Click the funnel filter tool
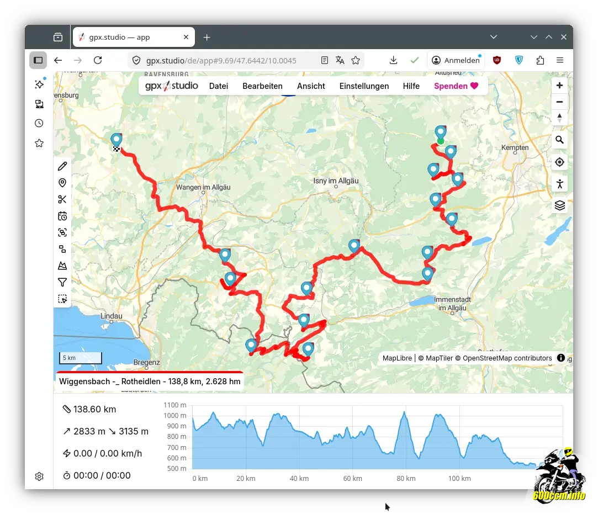The width and height of the screenshot is (598, 514). click(x=62, y=282)
